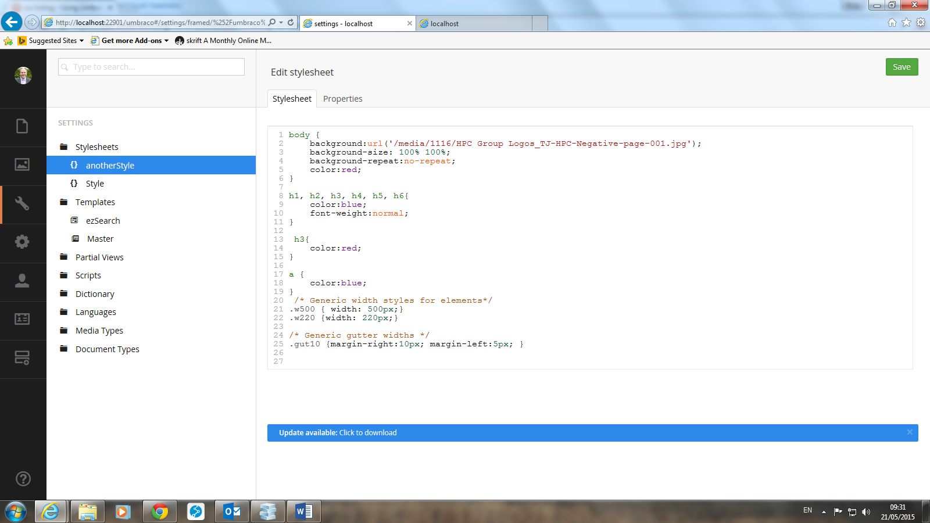
Task: Open the Content section icon
Action: pyautogui.click(x=22, y=126)
